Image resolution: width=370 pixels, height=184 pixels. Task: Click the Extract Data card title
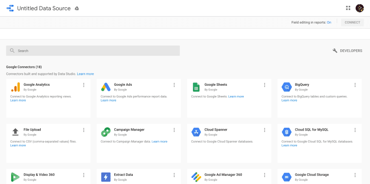coord(123,175)
